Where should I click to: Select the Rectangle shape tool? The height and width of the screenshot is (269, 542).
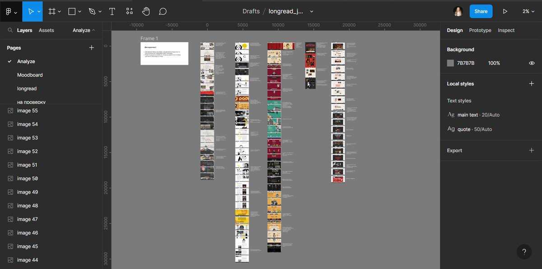(x=72, y=11)
